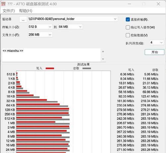Click the read value 274.88 MB/s
Screen dimensions: 166x153
pos(149,105)
